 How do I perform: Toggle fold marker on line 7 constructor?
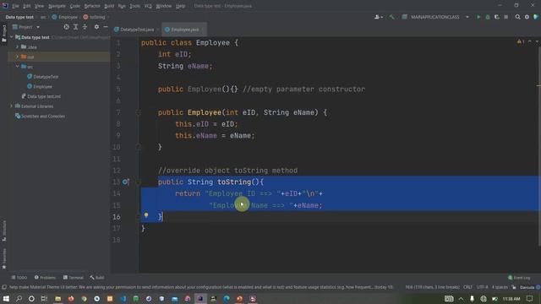click(x=139, y=112)
